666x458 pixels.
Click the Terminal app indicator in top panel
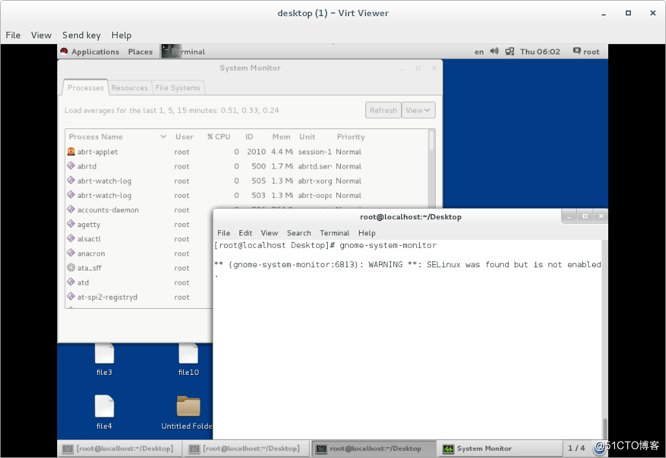184,52
